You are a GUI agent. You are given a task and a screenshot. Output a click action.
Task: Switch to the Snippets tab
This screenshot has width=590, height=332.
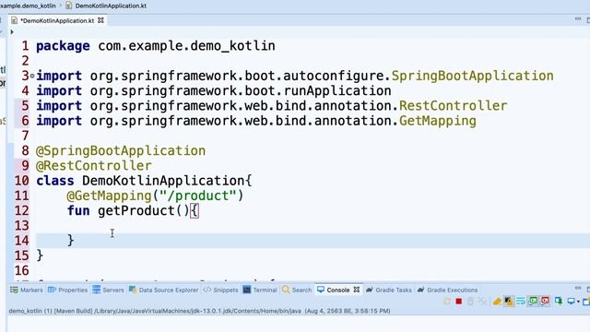tap(221, 290)
